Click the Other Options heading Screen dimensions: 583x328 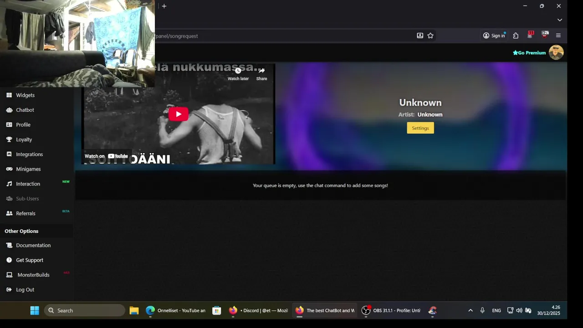21,231
